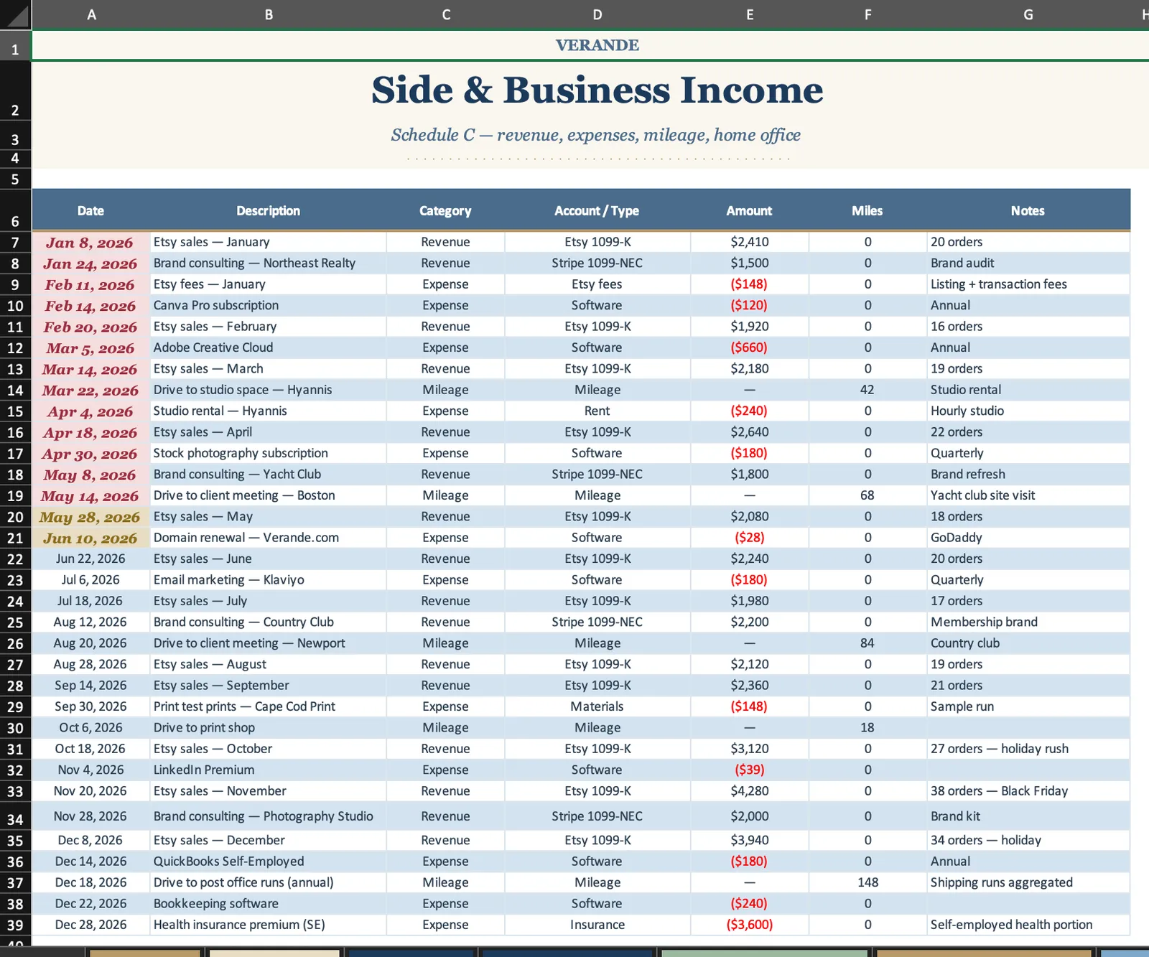Select the 68 miles cell

867,496
